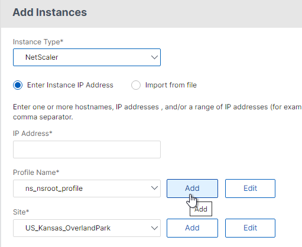Click the chevron arrow in Instance Type field
Viewport: 302px width, 247px height.
[x=154, y=57]
